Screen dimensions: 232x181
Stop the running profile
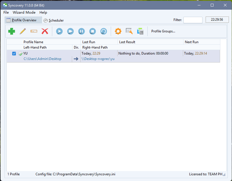[93, 31]
